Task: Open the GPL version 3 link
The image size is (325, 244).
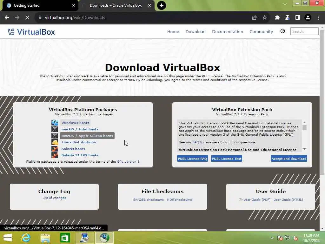Action: (128, 162)
